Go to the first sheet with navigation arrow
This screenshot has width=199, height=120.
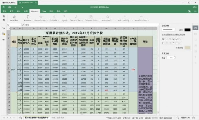(4, 118)
